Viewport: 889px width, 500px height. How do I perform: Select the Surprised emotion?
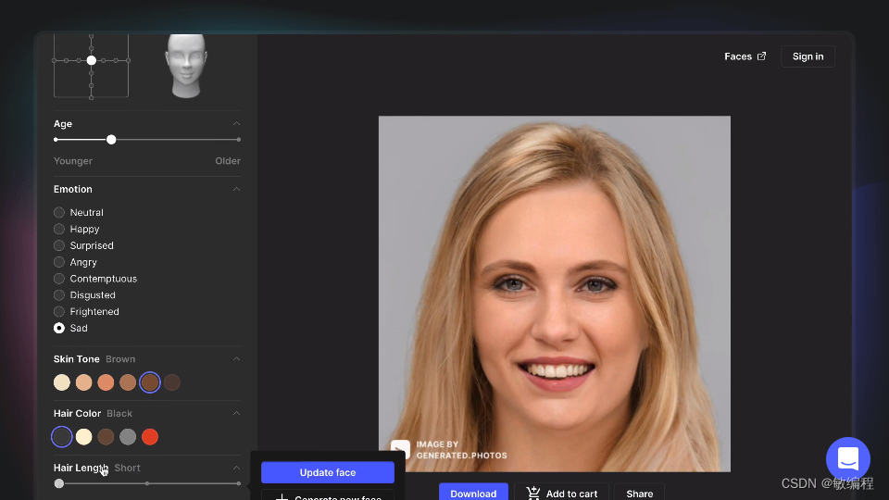tap(84, 245)
